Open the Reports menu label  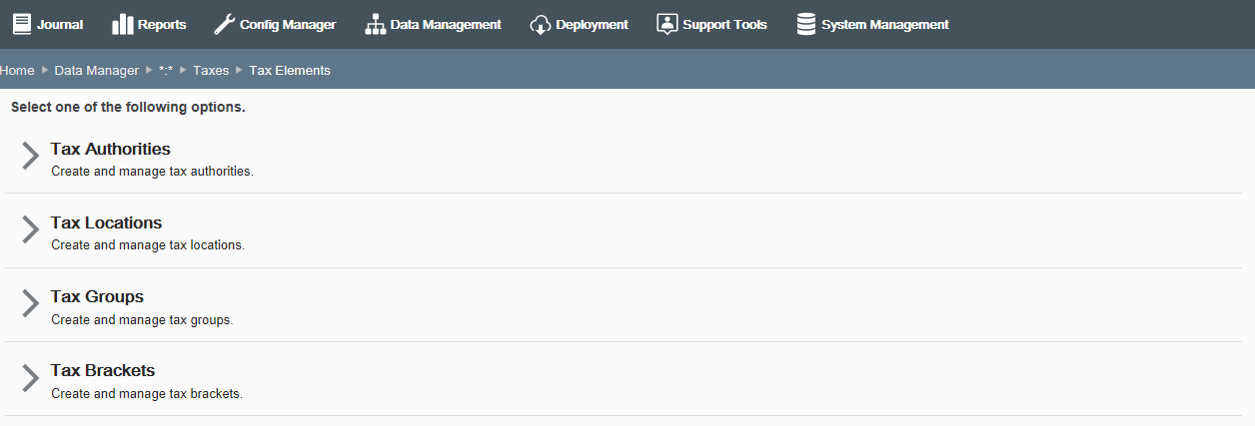point(162,24)
